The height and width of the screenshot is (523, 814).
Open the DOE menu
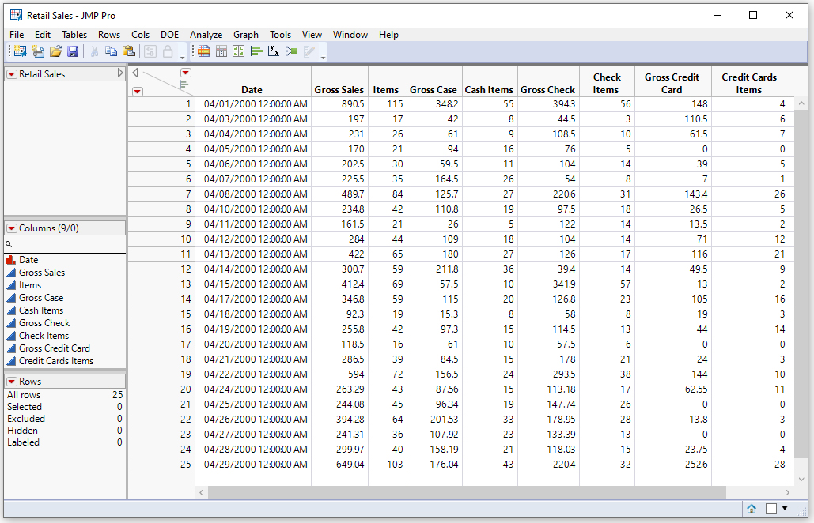coord(169,35)
